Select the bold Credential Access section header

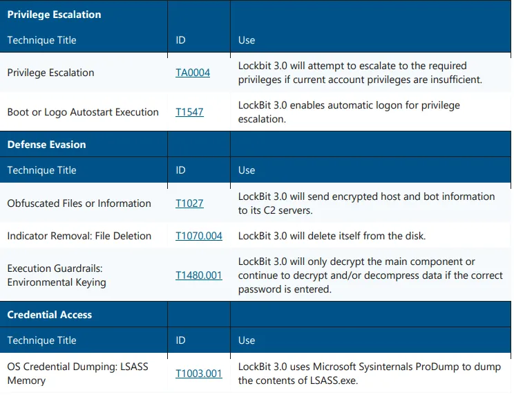[x=49, y=315]
